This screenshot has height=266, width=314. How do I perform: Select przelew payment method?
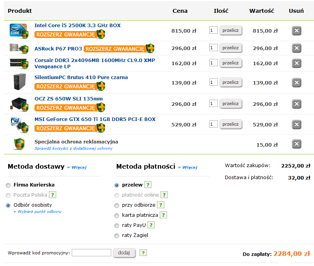point(117,185)
